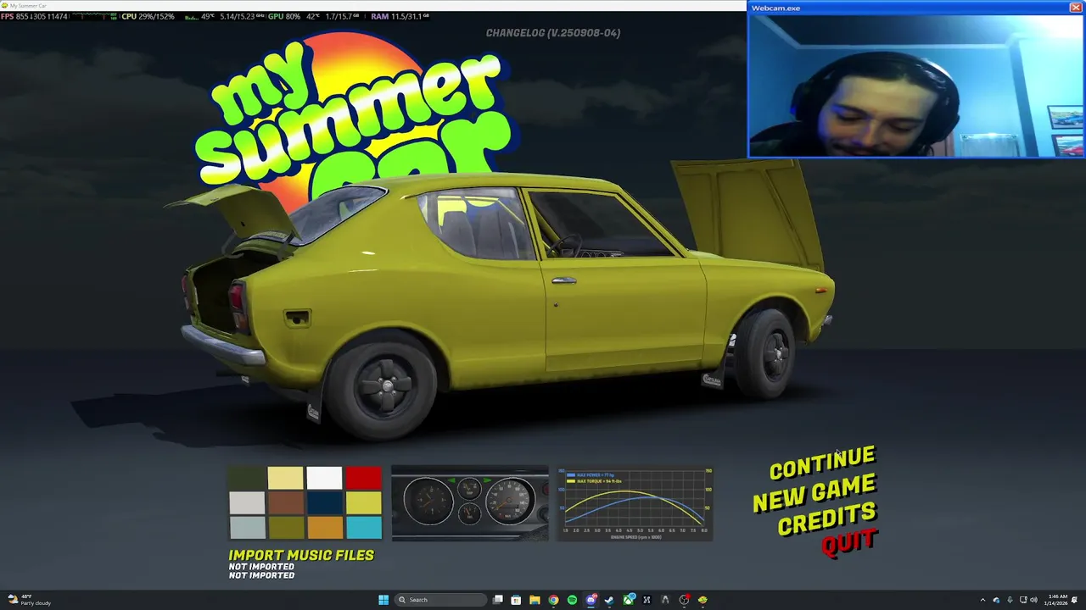The image size is (1086, 610).
Task: Click the OneDrive cloud tray icon
Action: (x=996, y=600)
